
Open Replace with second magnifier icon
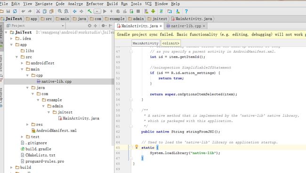[66, 11]
